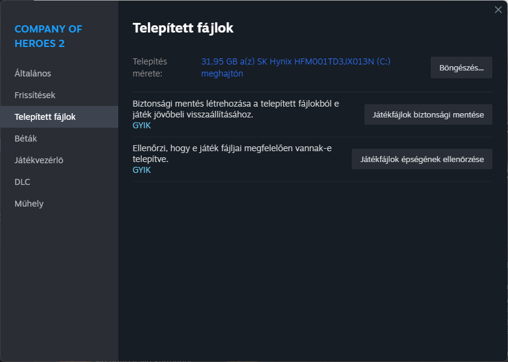The height and width of the screenshot is (362, 508).
Task: Go to the Béták tab
Action: (26, 139)
